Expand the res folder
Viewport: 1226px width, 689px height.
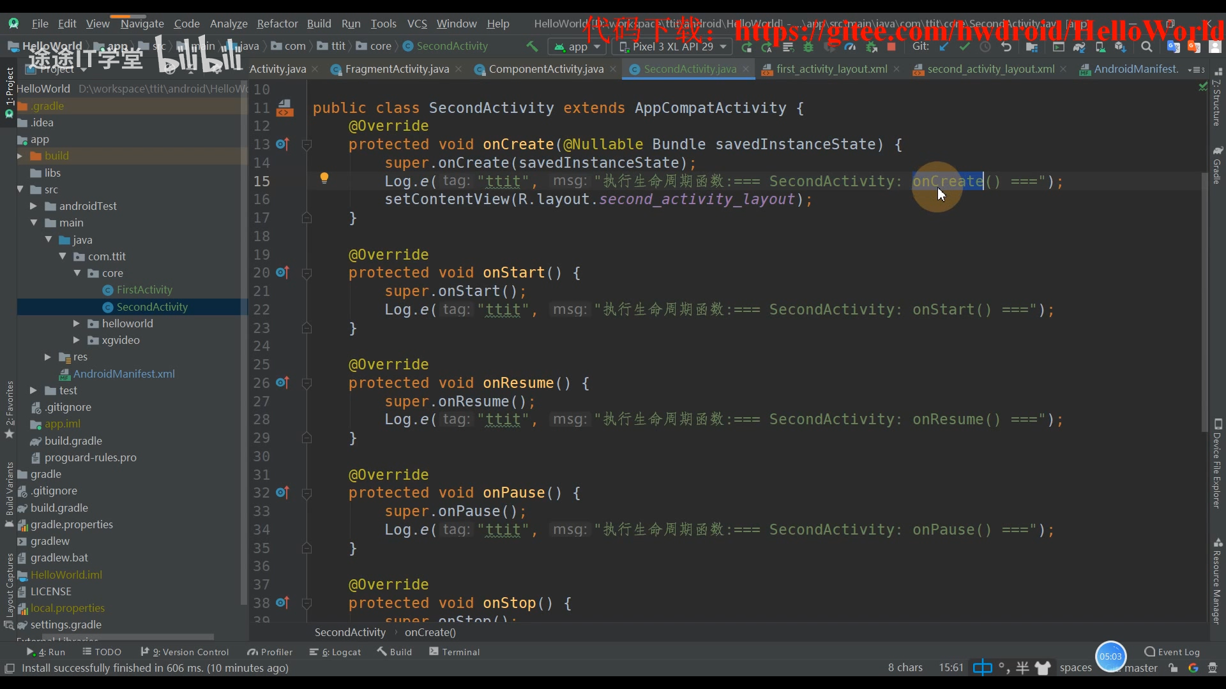47,357
